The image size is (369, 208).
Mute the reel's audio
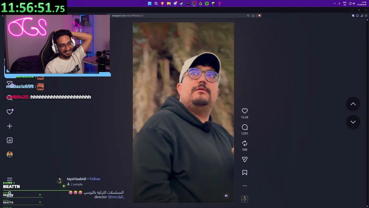[x=226, y=196]
